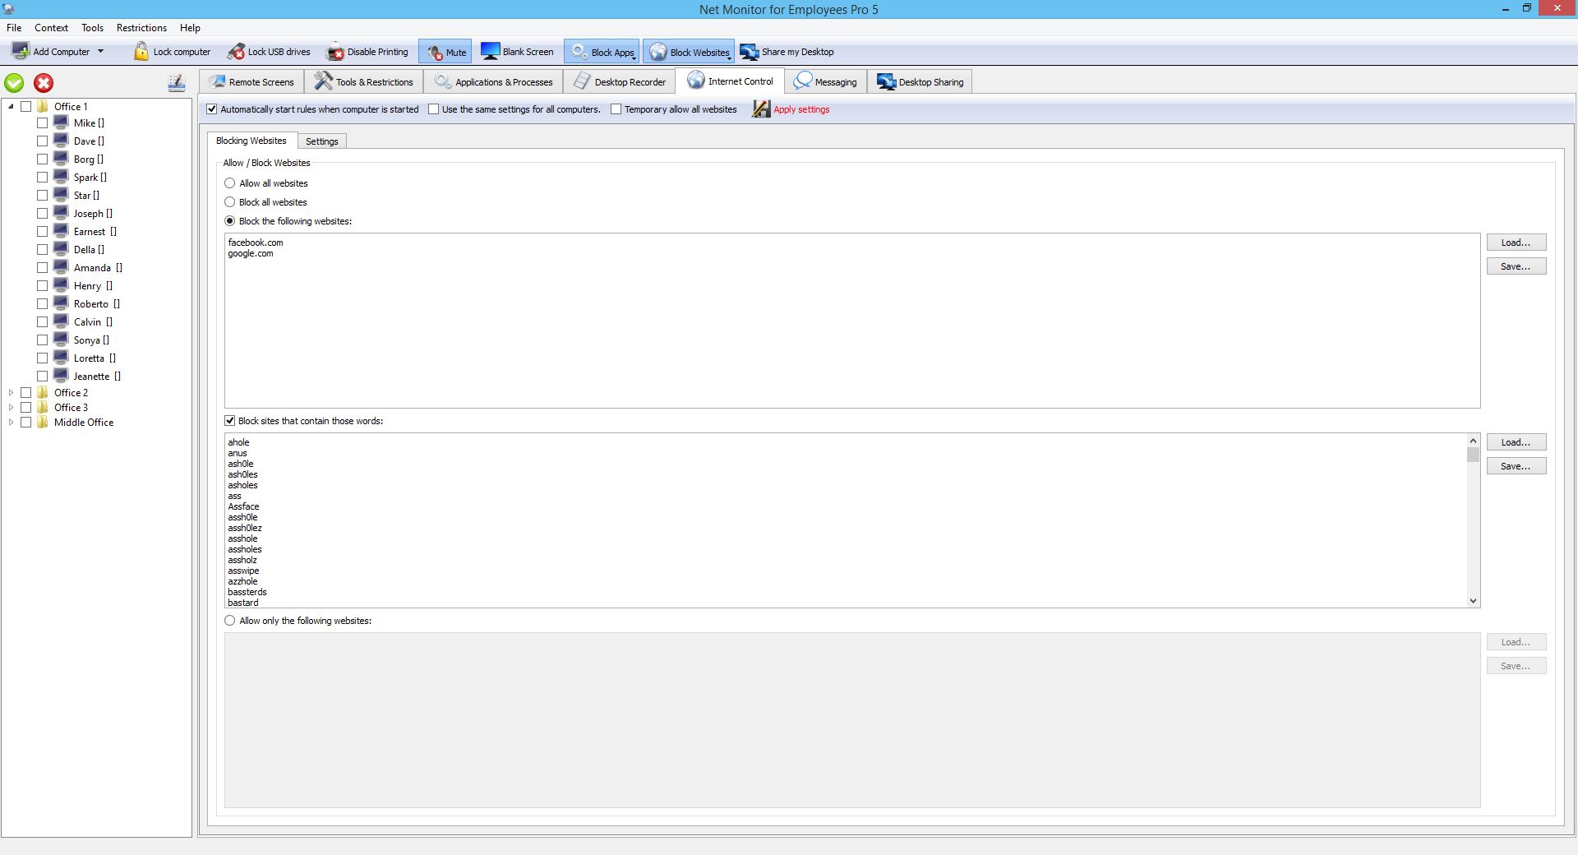
Task: Open the Applications & Processes tab
Action: [x=494, y=81]
